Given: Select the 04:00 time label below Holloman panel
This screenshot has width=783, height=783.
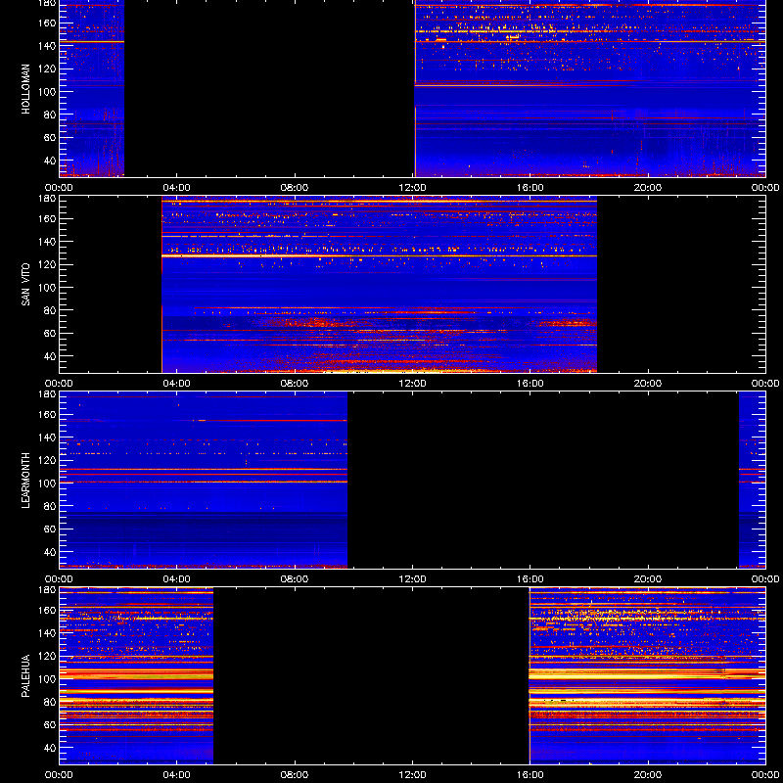Looking at the screenshot, I should click(177, 188).
